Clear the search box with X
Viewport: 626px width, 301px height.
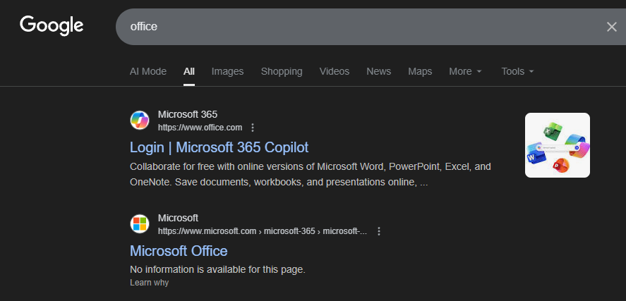click(x=612, y=27)
